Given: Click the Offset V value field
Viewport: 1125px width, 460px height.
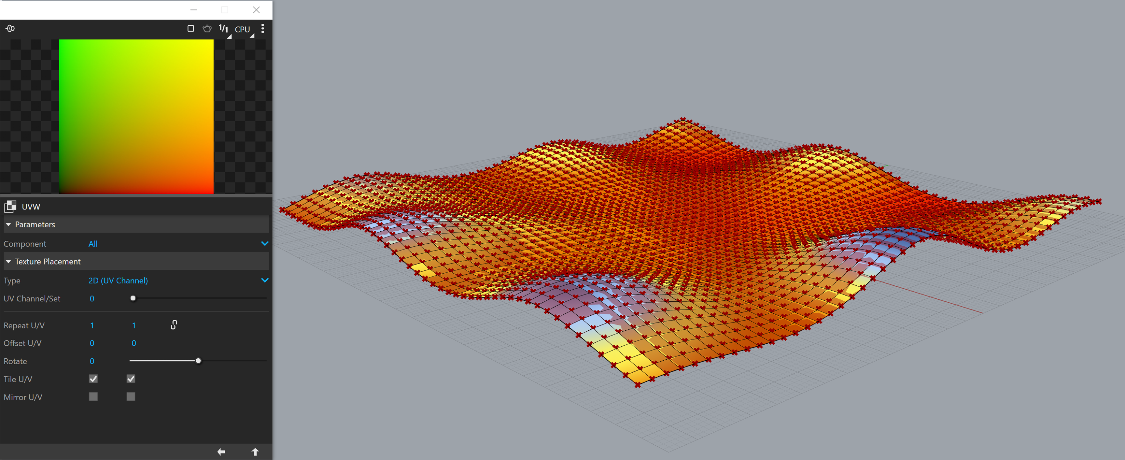Looking at the screenshot, I should 134,343.
